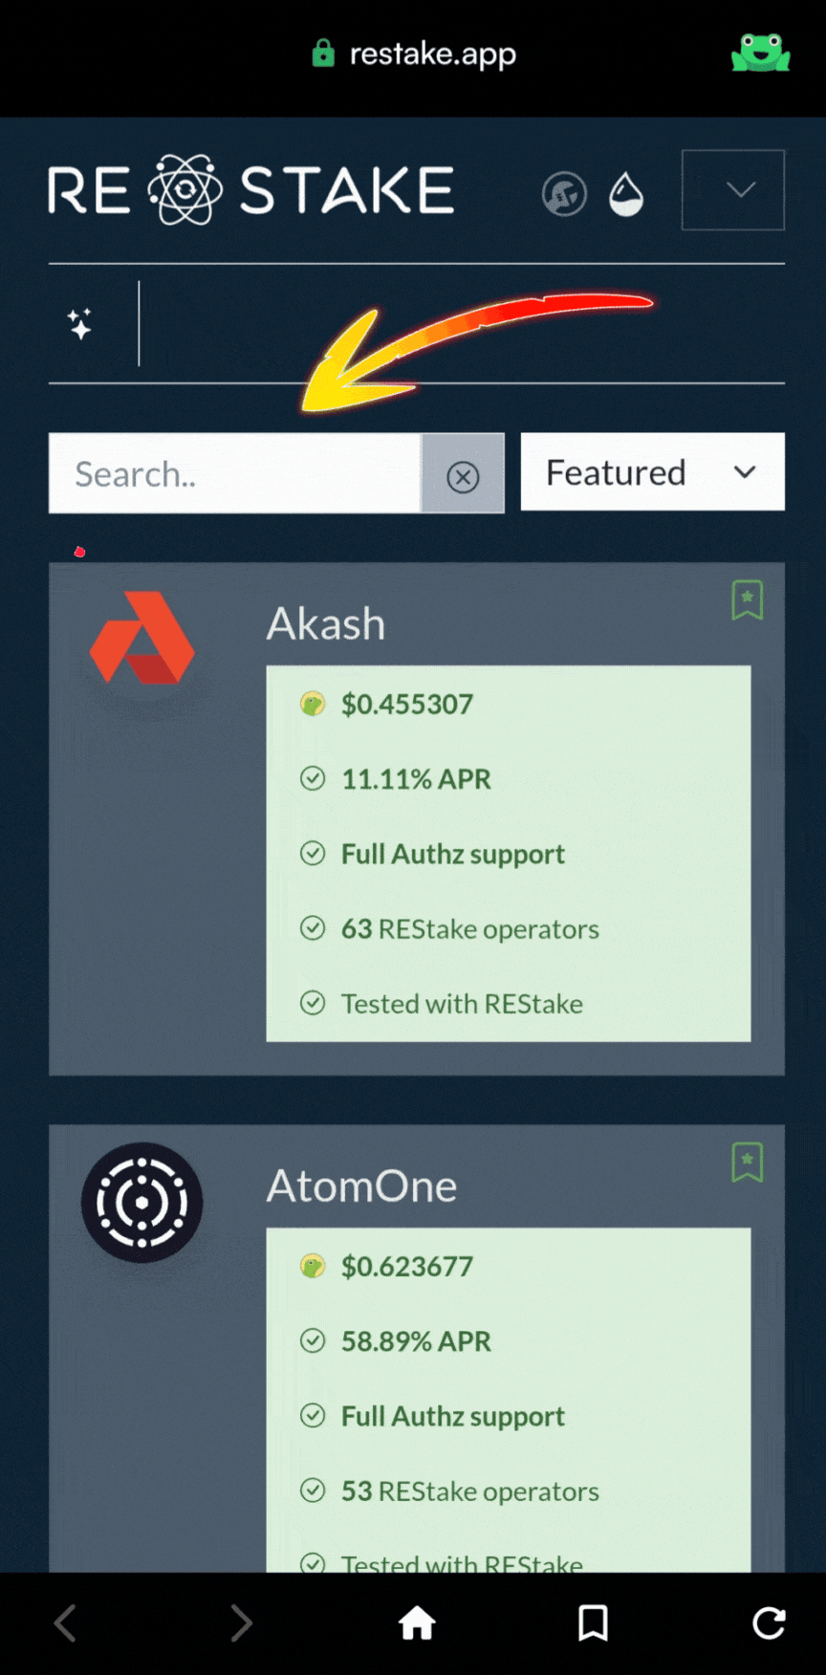This screenshot has width=826, height=1675.
Task: Open the Featured sort dropdown
Action: point(653,471)
